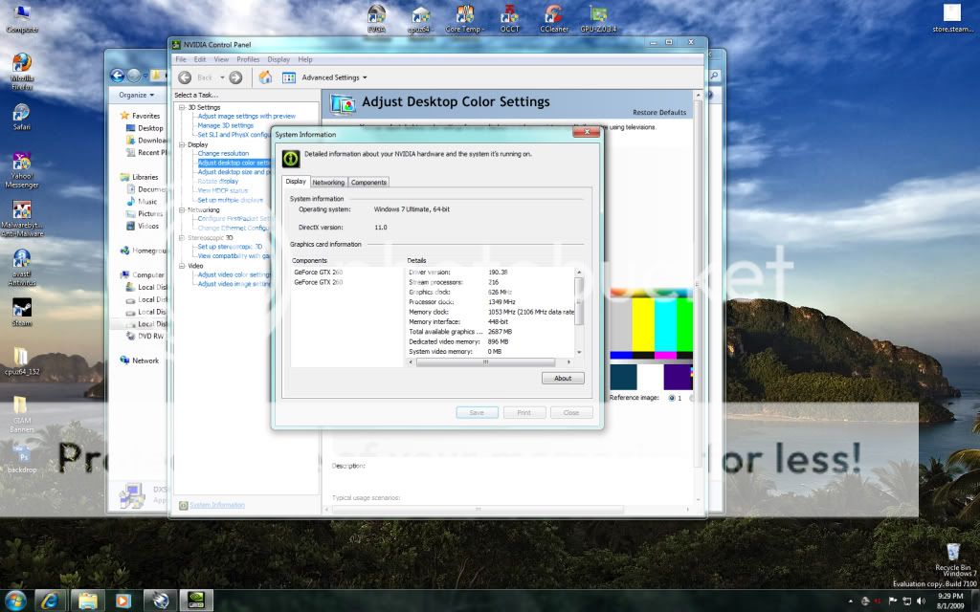Click the NVIDIA Control Panel Home icon
The height and width of the screenshot is (612, 980).
[x=266, y=77]
